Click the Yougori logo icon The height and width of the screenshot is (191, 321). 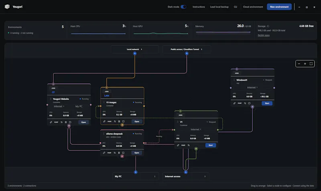pos(7,7)
